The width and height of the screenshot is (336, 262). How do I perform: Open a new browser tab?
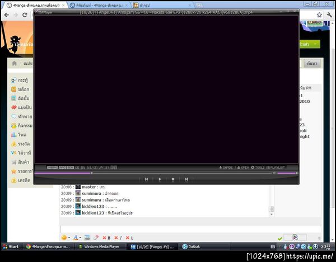199,6
